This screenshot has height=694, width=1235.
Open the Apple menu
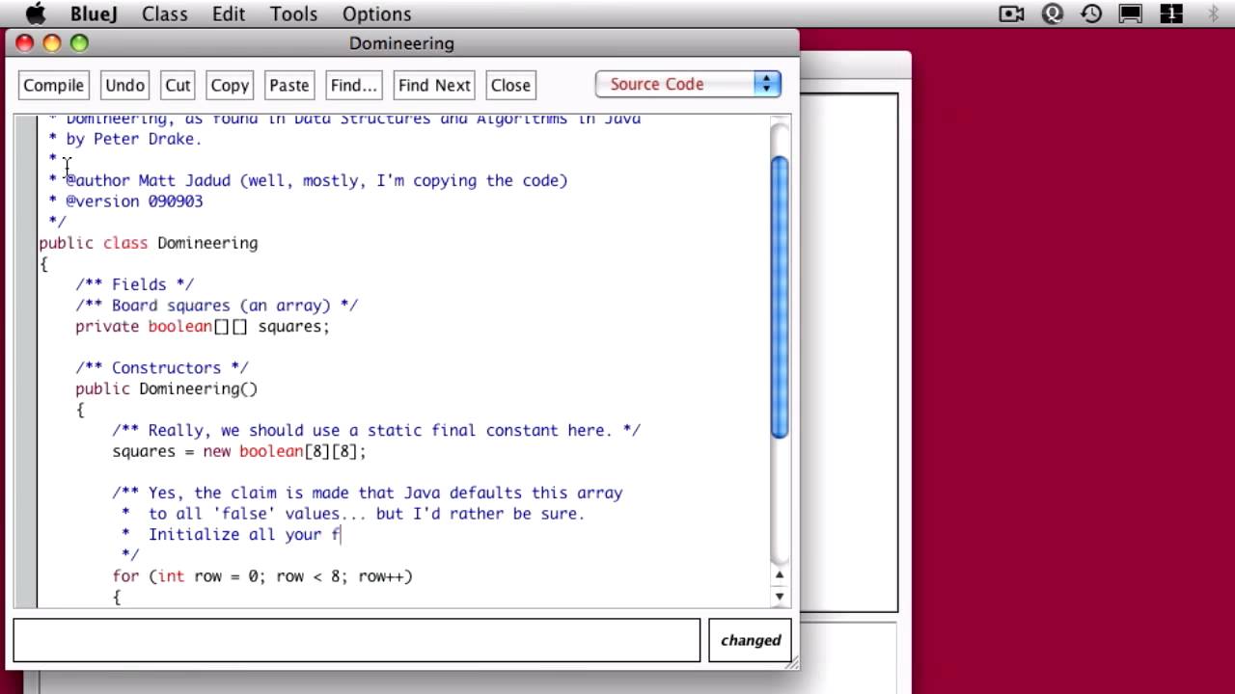pos(36,13)
